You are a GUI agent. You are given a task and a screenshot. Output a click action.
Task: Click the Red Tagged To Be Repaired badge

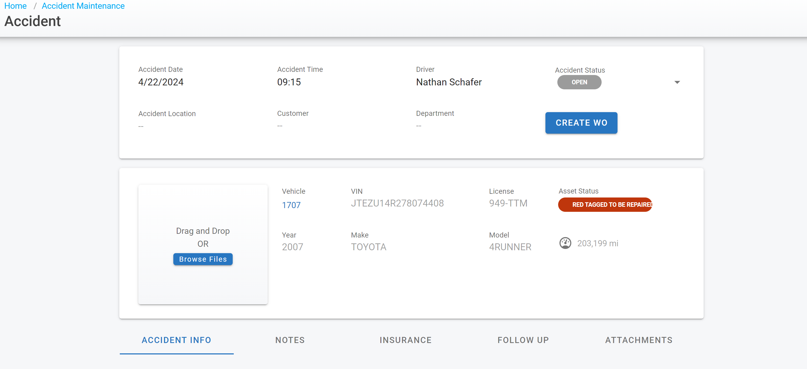click(605, 205)
